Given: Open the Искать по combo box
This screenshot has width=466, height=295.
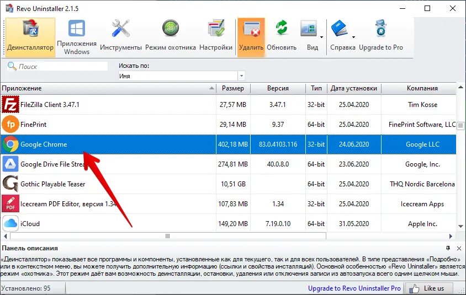Looking at the screenshot, I should 181,76.
